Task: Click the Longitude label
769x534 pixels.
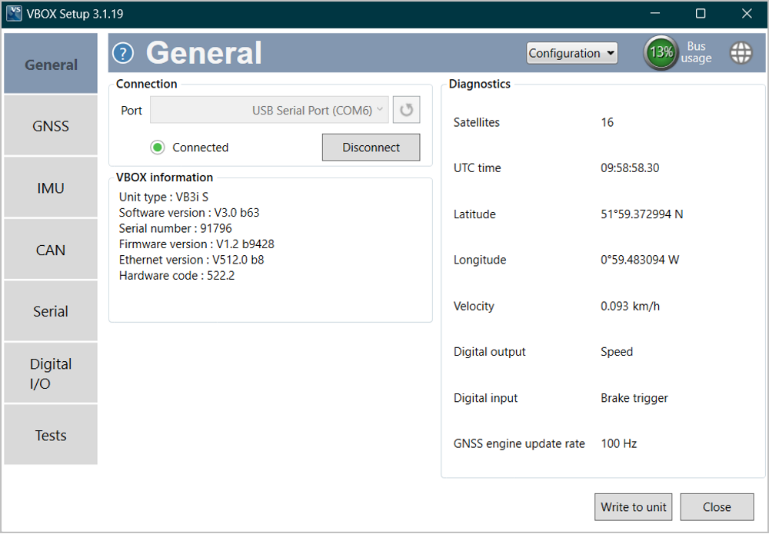Action: point(480,260)
